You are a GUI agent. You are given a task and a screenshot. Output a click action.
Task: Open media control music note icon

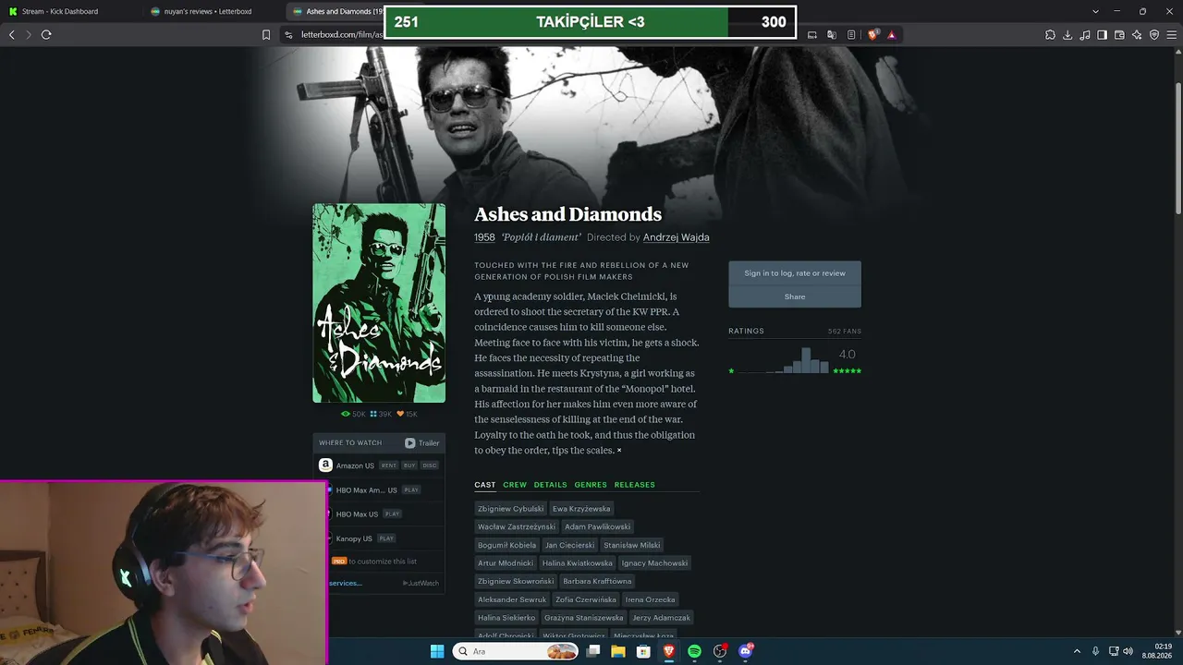(x=1085, y=35)
